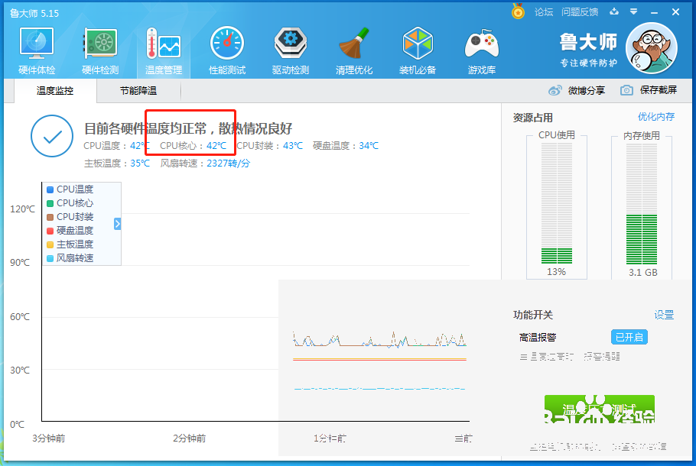Toggle 高温报警 已开启 switch

(x=629, y=337)
